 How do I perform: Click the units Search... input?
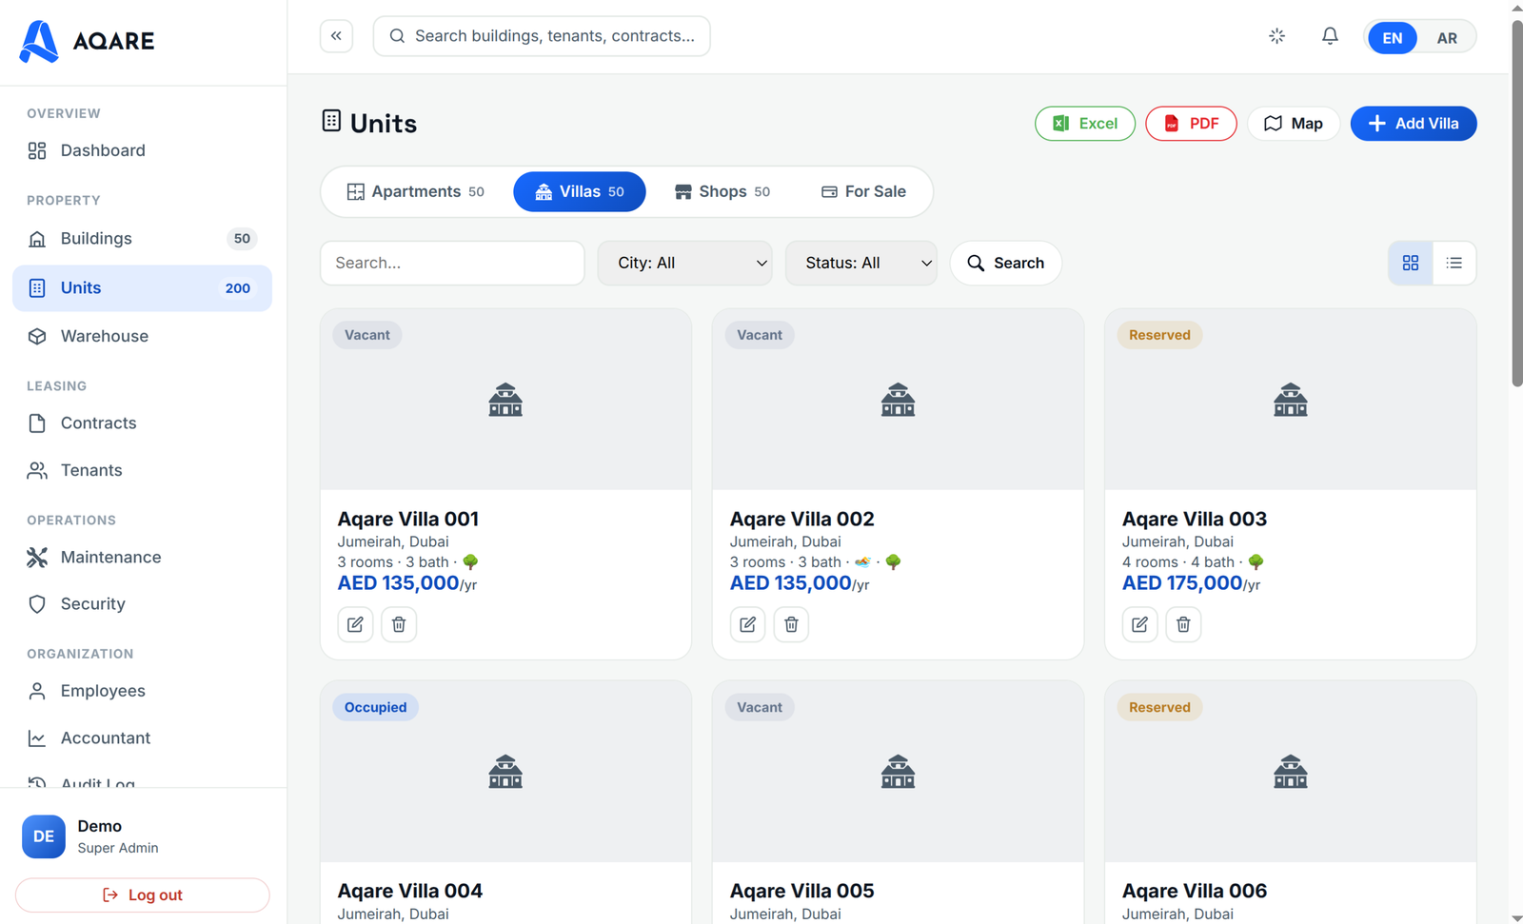tap(452, 263)
